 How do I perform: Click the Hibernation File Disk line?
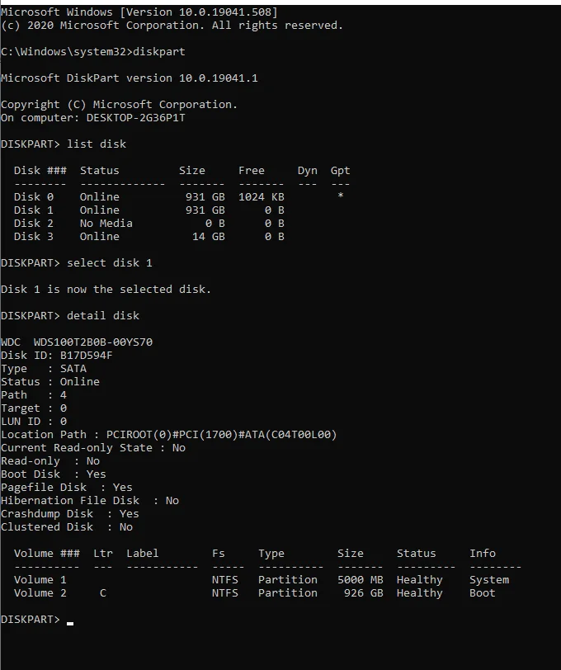(x=89, y=501)
